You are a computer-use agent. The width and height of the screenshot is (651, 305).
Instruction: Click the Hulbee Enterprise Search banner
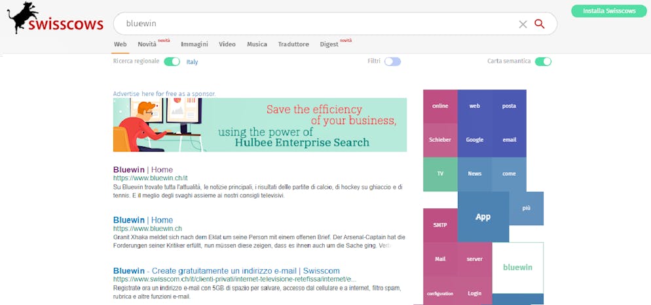(260, 125)
